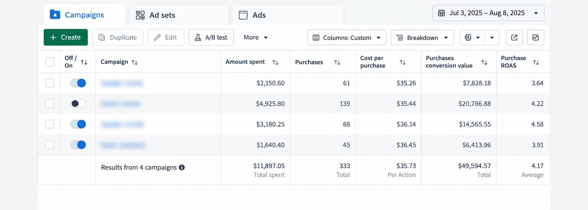588x210 pixels.
Task: Open the More actions dropdown
Action: [255, 37]
